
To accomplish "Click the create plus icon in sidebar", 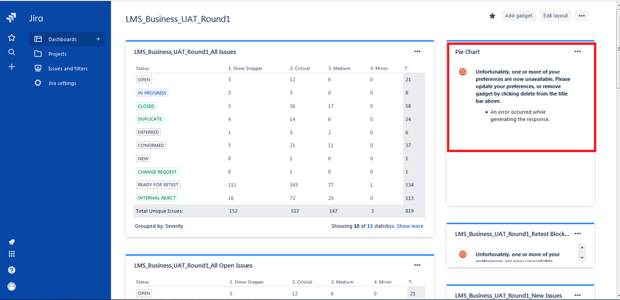I will coord(11,67).
